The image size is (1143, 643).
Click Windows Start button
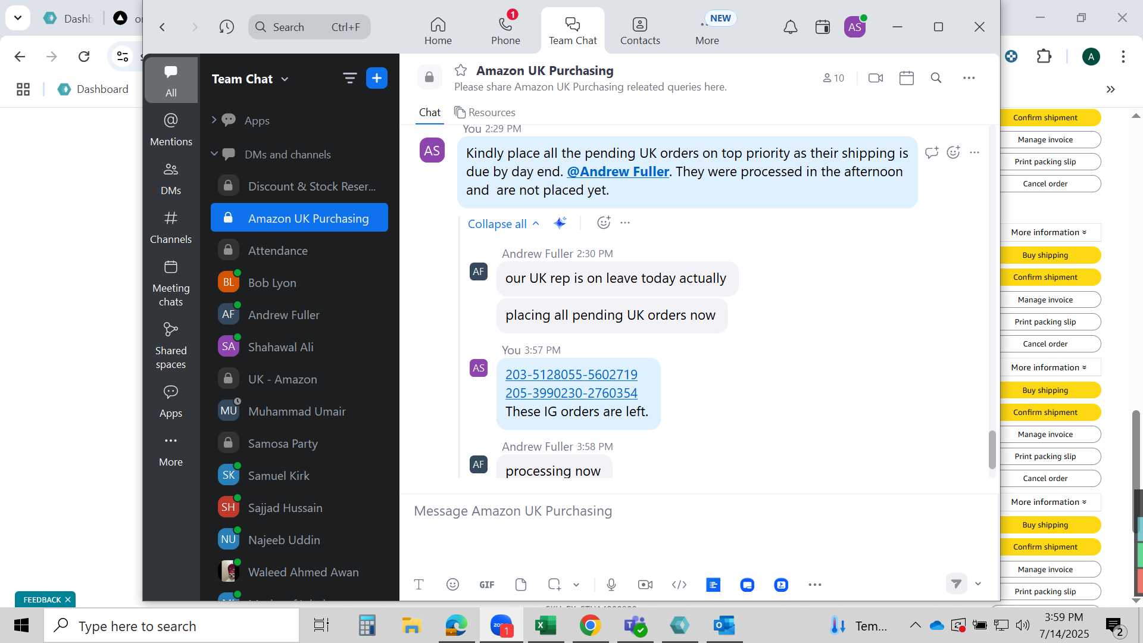pyautogui.click(x=21, y=625)
